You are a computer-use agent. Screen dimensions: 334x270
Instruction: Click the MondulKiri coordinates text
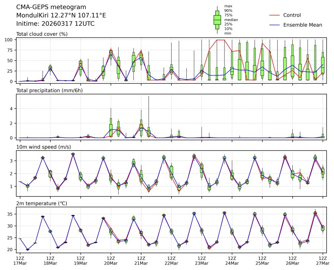(61, 15)
